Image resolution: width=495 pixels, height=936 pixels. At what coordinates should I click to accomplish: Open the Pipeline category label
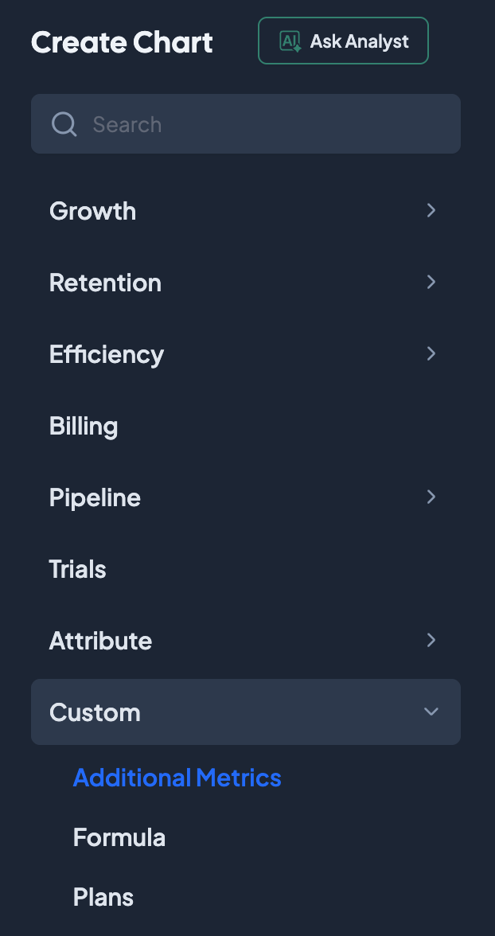(95, 497)
